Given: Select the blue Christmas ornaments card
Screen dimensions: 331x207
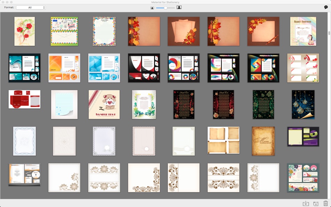Looking at the screenshot, I should (303, 105).
